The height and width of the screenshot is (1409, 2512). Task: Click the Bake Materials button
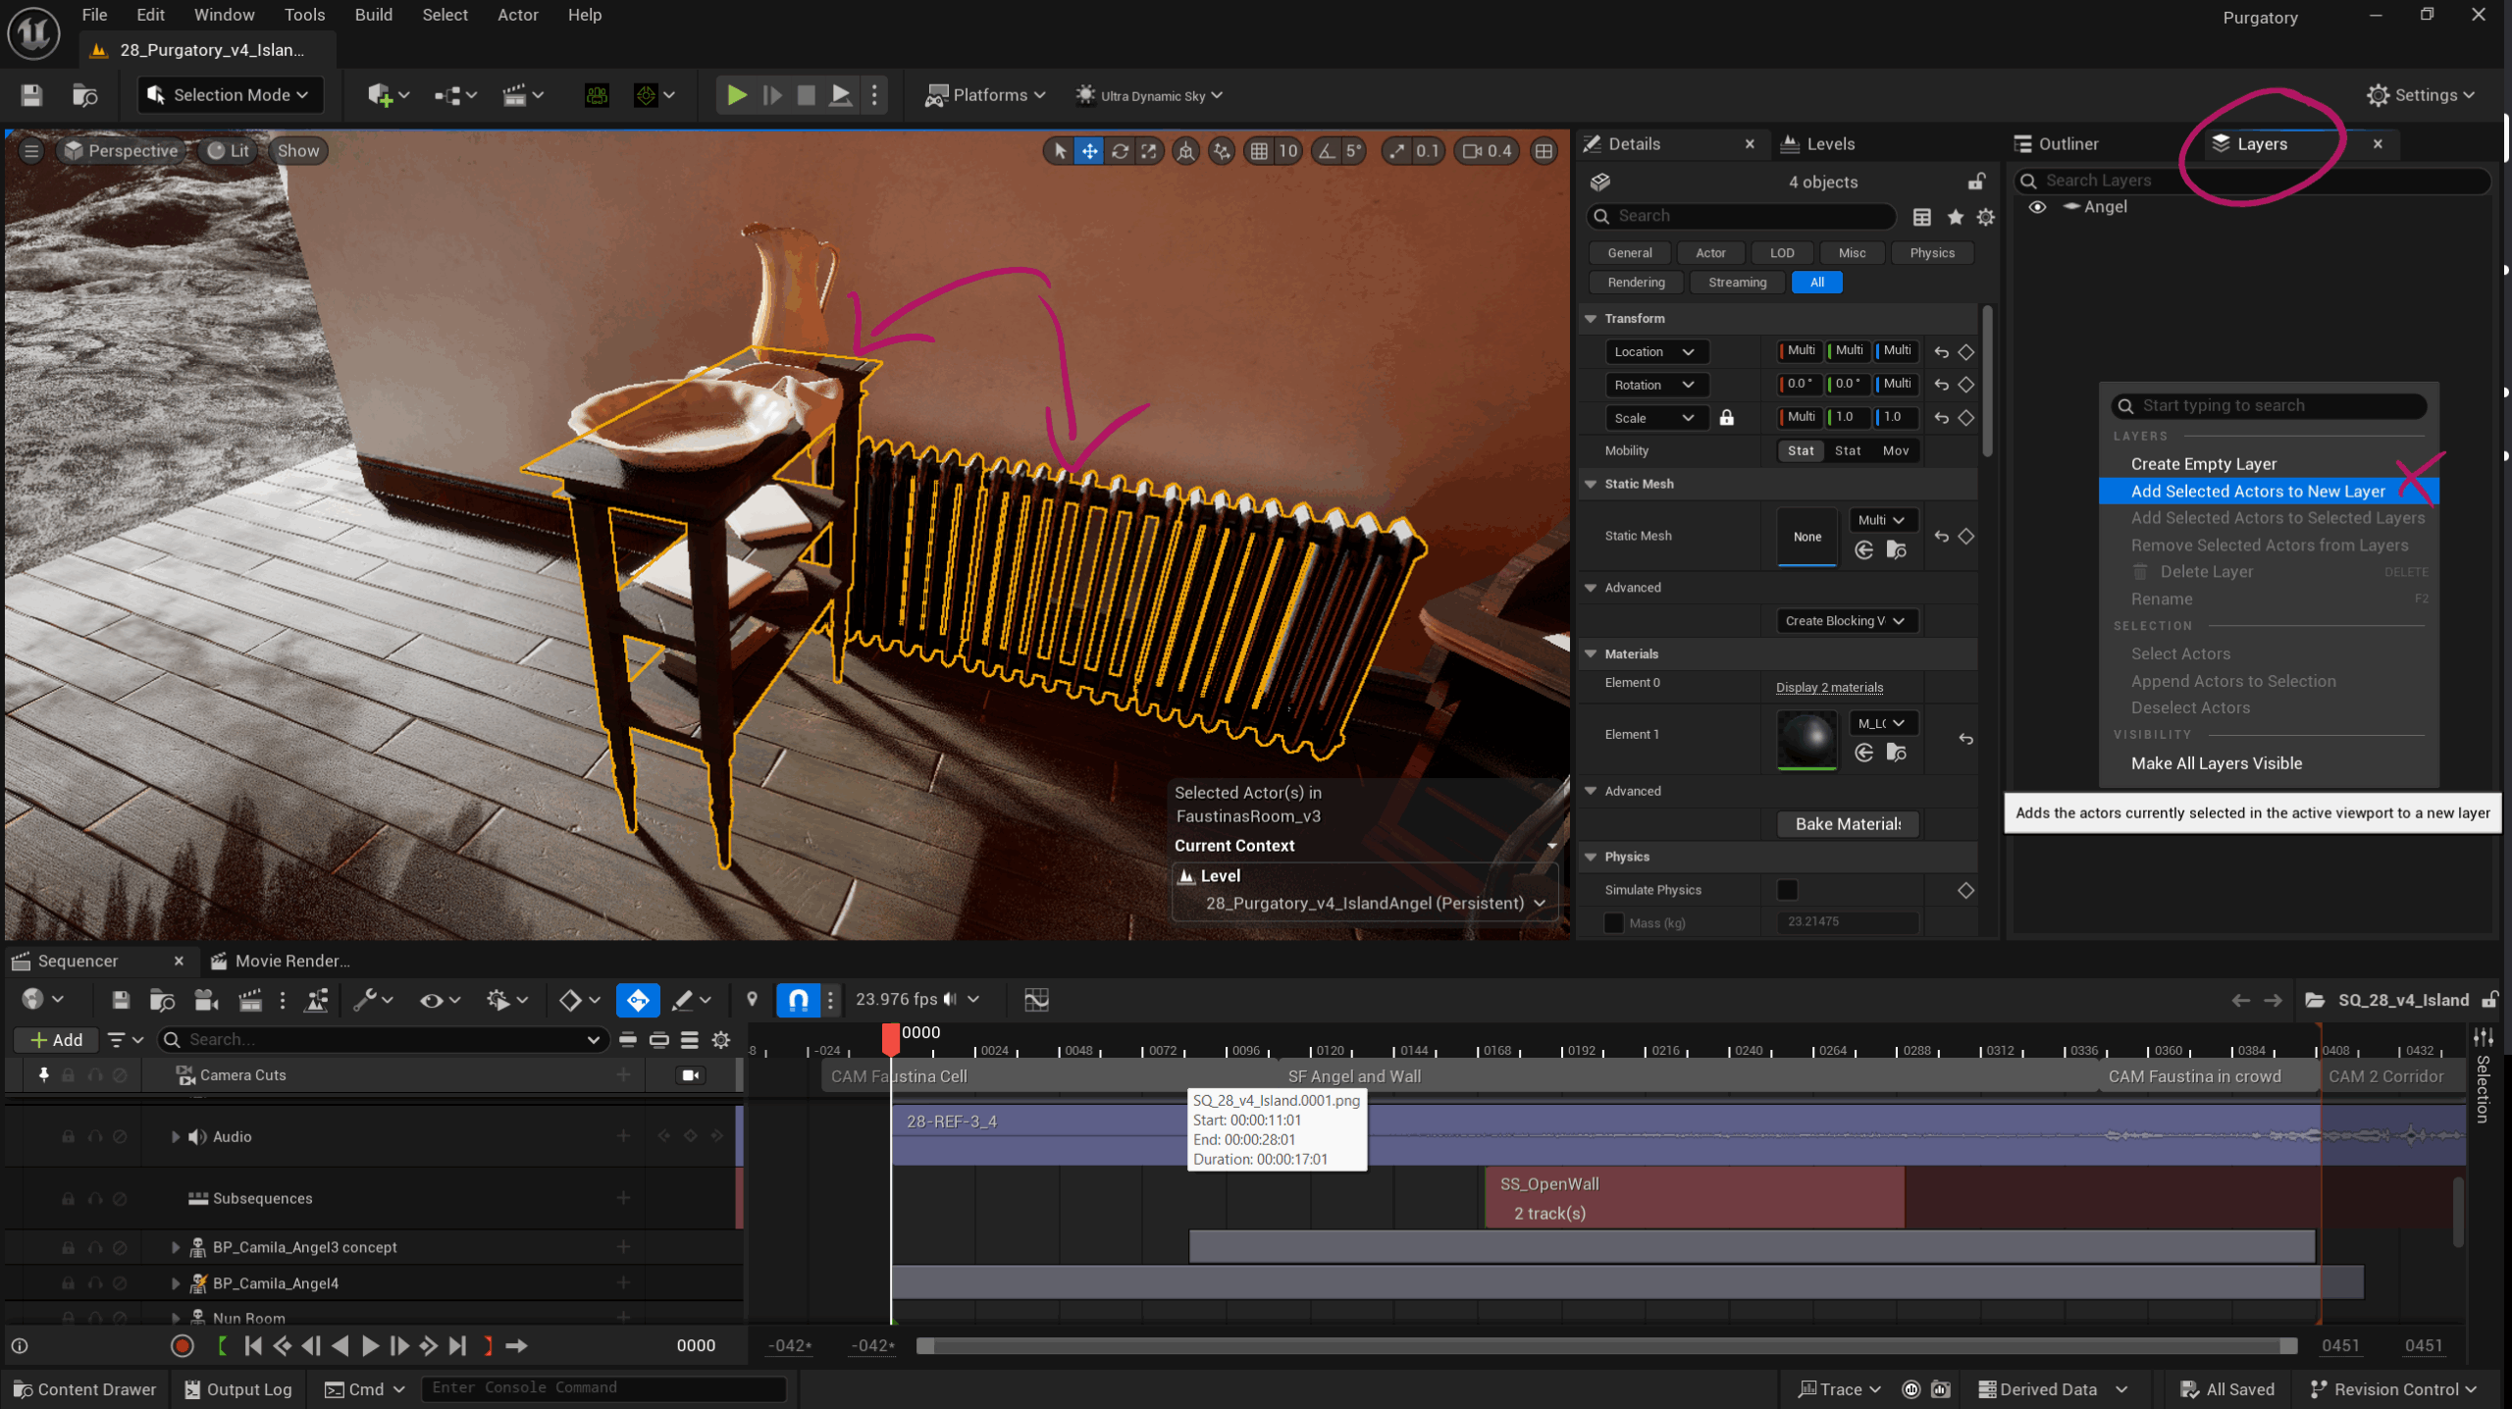pos(1848,824)
